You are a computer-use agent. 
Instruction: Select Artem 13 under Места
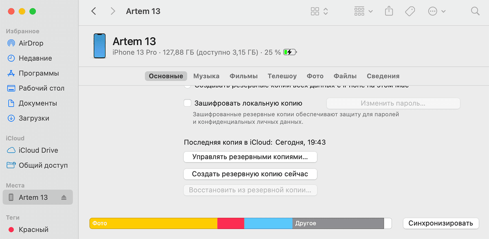(37, 197)
